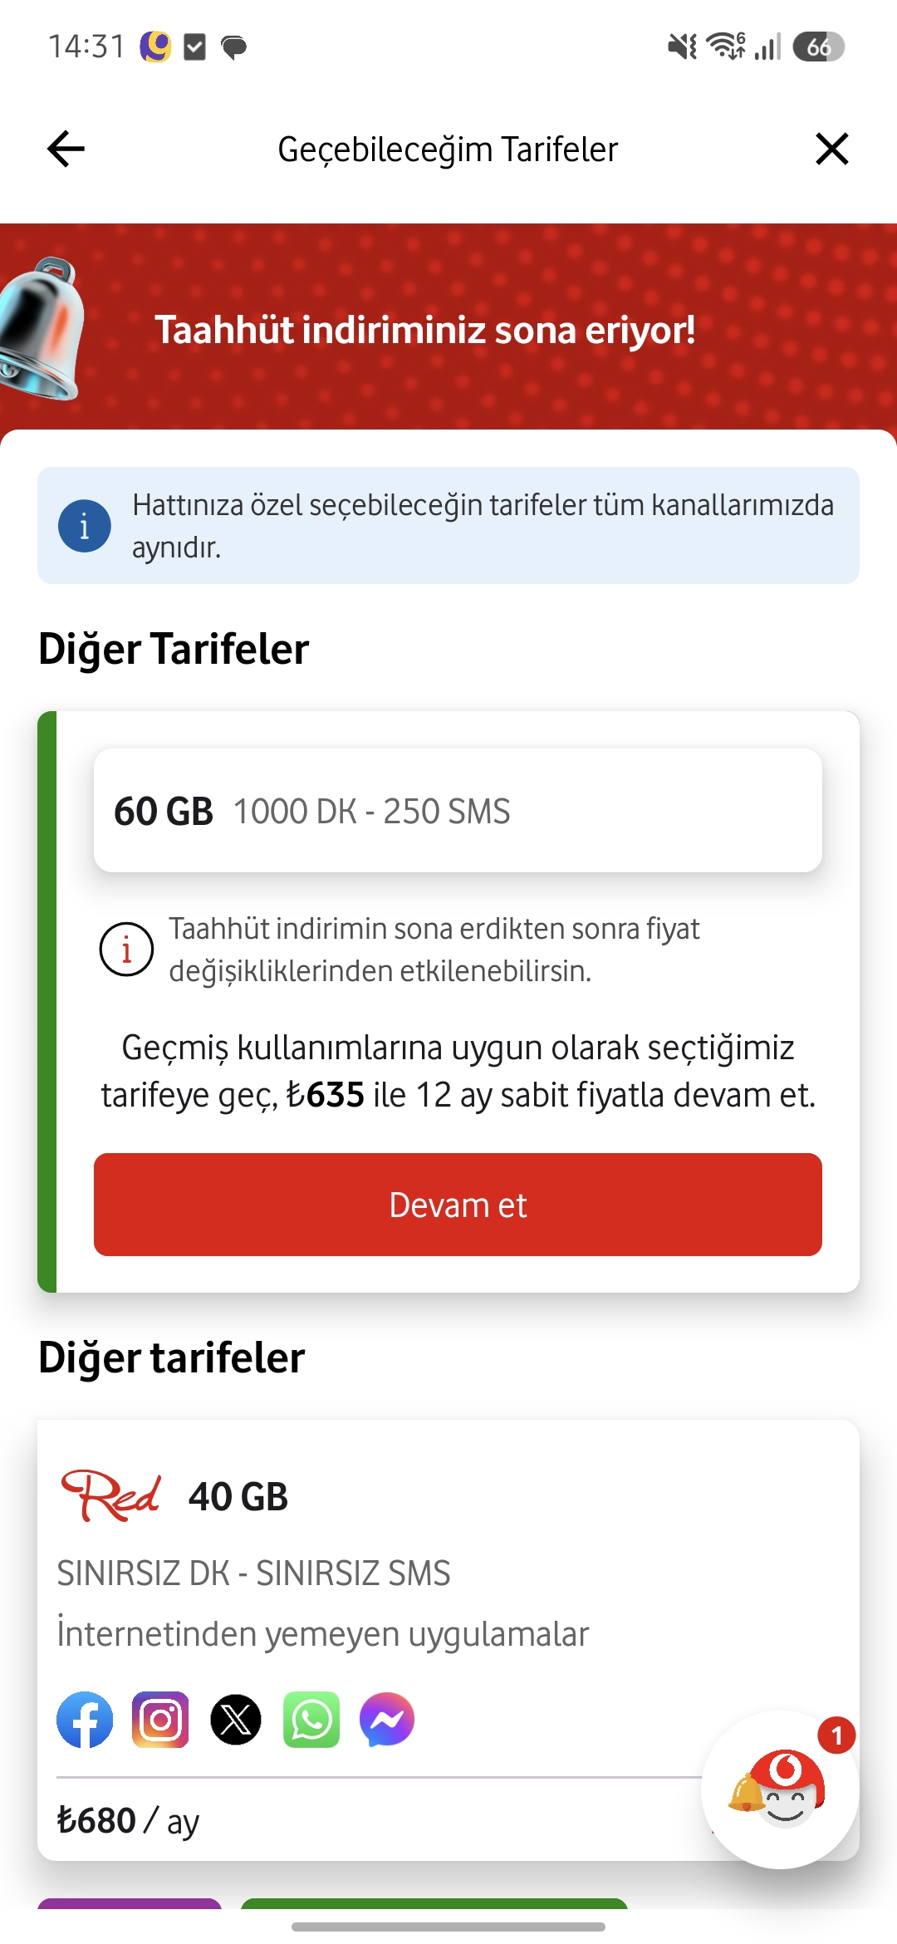Tap the blue info icon
Screen dimensions: 897x1944
pyautogui.click(x=84, y=526)
